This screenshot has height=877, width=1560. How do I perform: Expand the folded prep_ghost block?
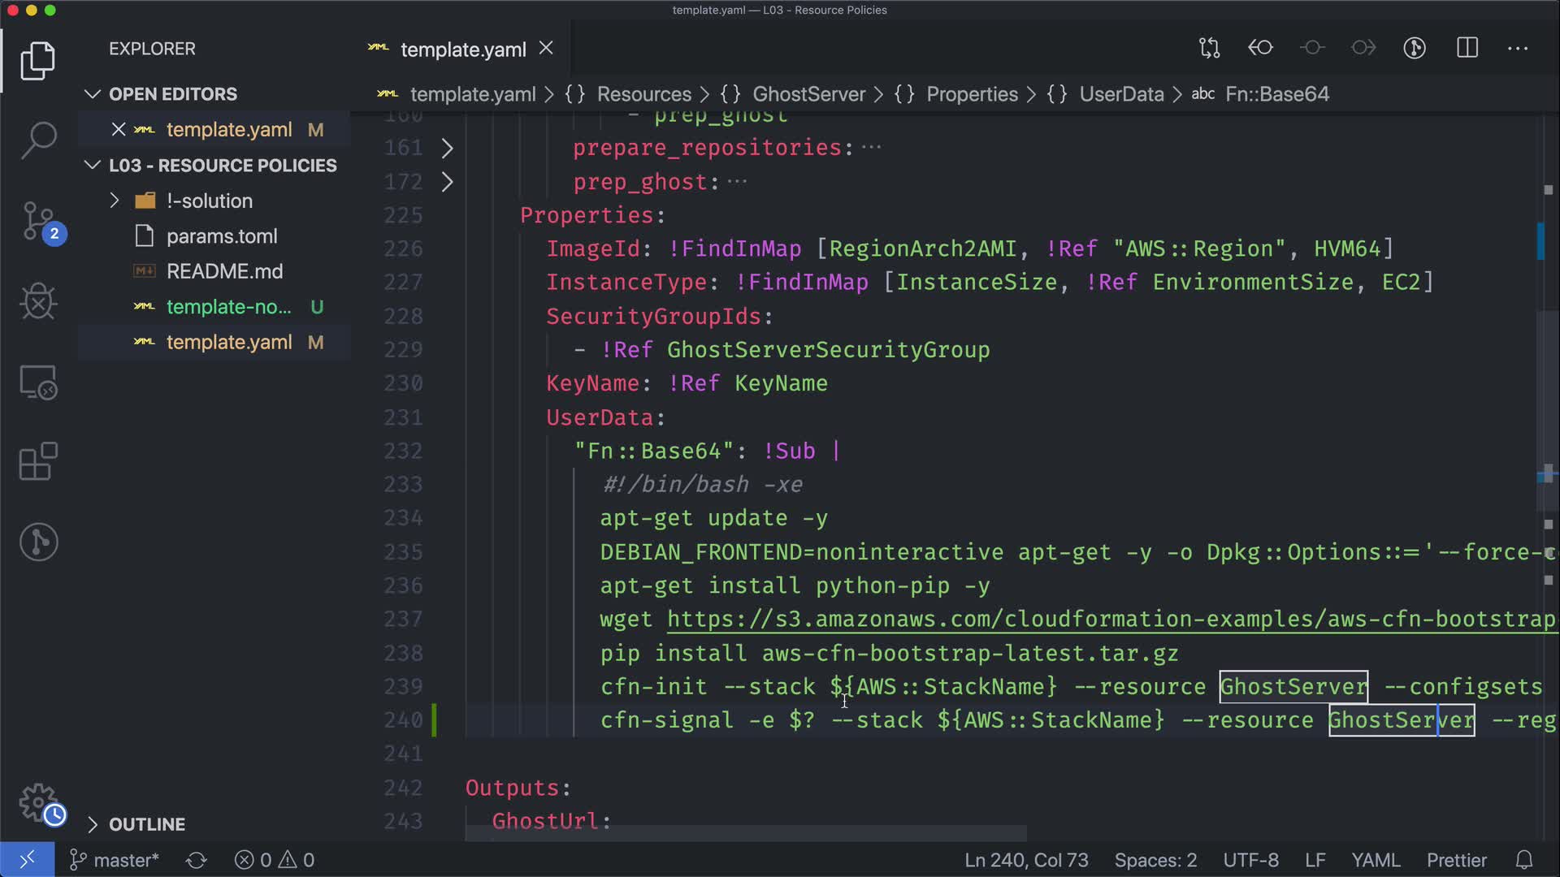click(x=447, y=182)
